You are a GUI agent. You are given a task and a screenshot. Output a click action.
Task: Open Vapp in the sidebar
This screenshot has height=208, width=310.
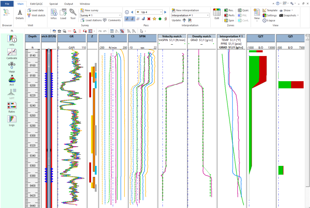click(12, 67)
